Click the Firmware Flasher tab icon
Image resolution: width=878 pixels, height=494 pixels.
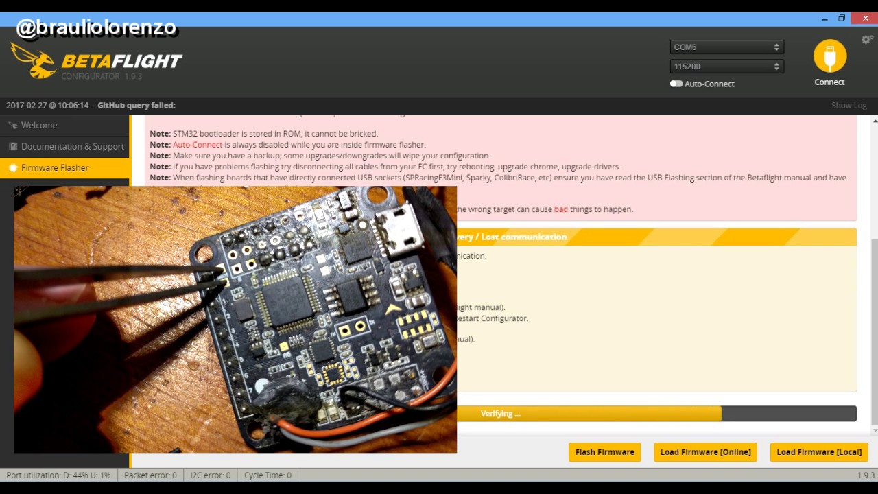click(x=12, y=168)
